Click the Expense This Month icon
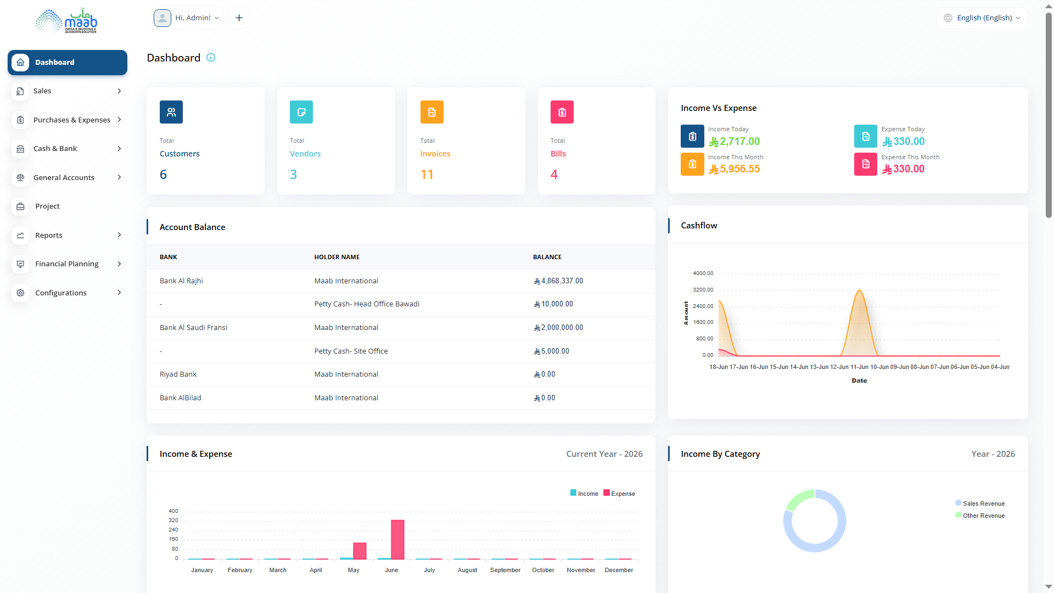 pyautogui.click(x=866, y=164)
